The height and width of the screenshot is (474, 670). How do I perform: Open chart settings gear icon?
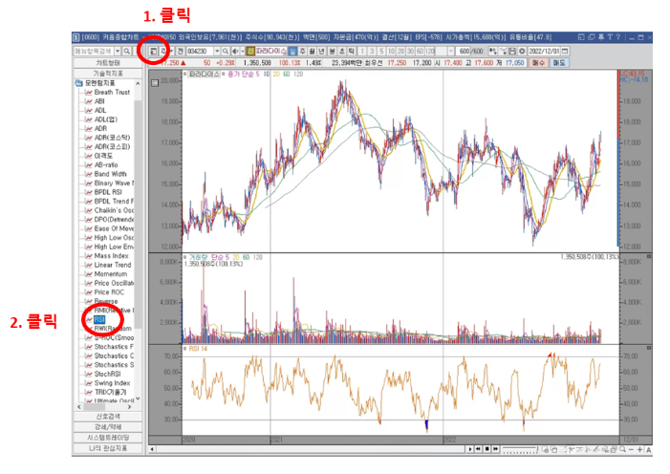(x=522, y=52)
